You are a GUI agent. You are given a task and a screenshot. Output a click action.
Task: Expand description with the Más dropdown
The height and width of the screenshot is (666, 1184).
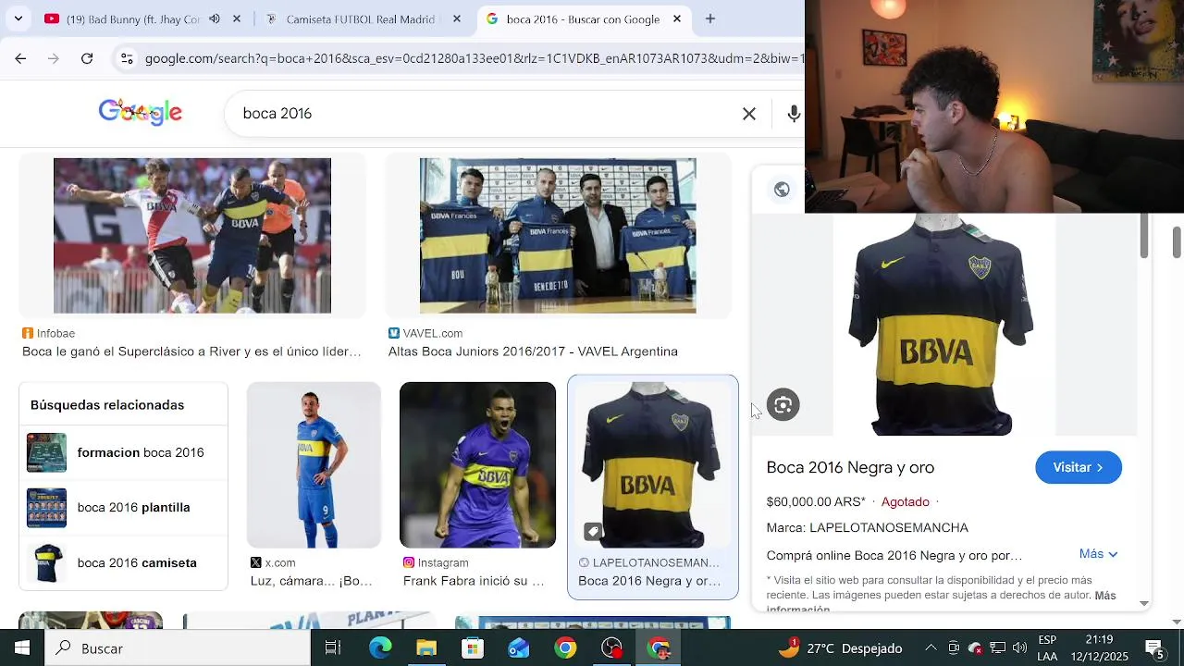[1099, 554]
